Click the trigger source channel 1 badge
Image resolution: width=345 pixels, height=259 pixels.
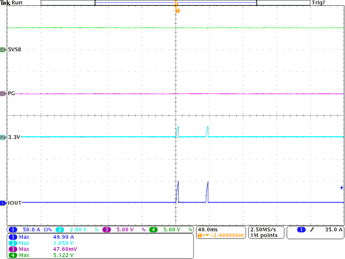[301, 229]
